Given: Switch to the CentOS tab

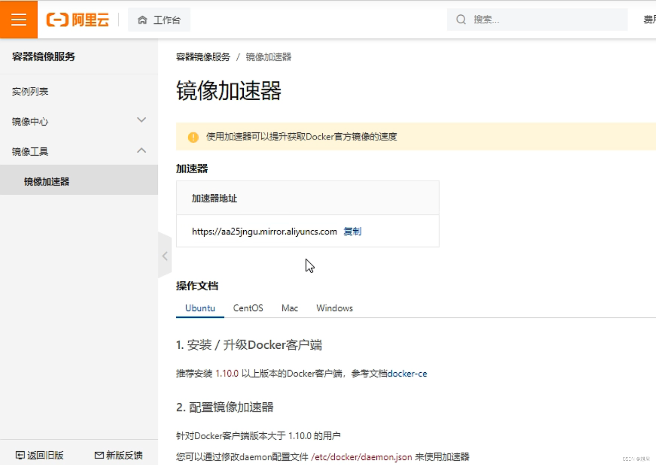Looking at the screenshot, I should [248, 308].
